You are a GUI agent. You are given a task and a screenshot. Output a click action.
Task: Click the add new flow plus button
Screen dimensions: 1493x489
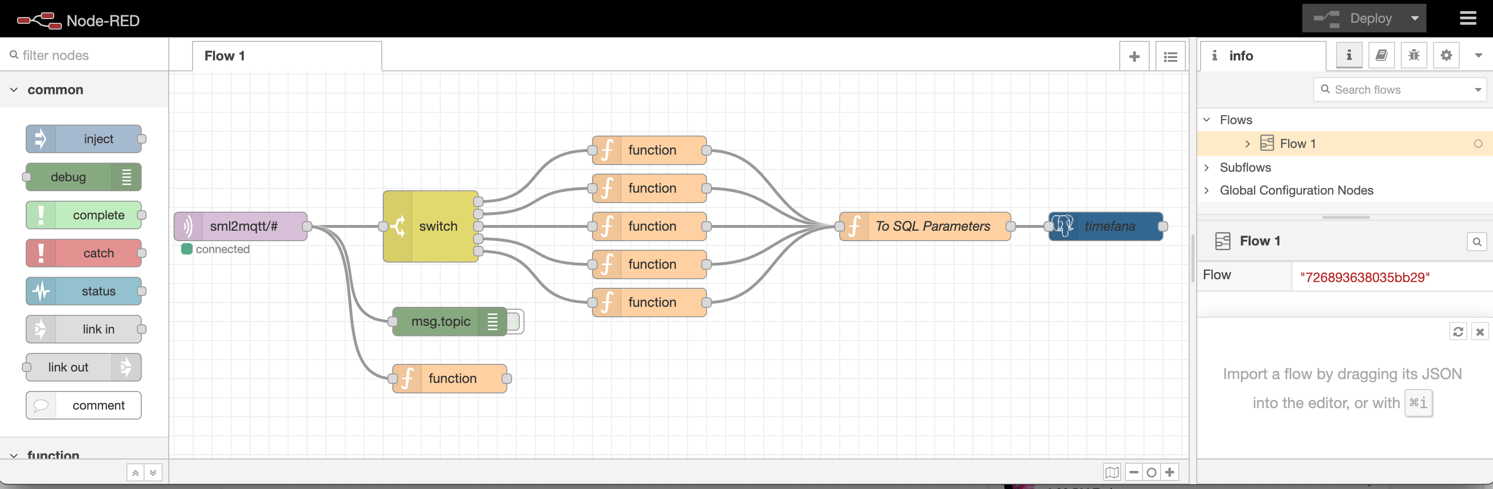[1134, 56]
